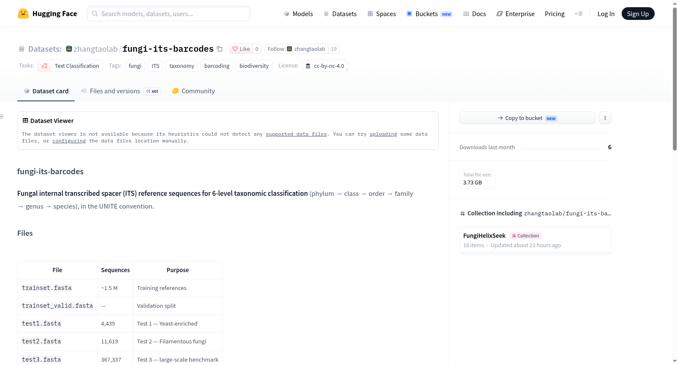
Task: Click the 4,439 sequences cell
Action: click(115, 323)
